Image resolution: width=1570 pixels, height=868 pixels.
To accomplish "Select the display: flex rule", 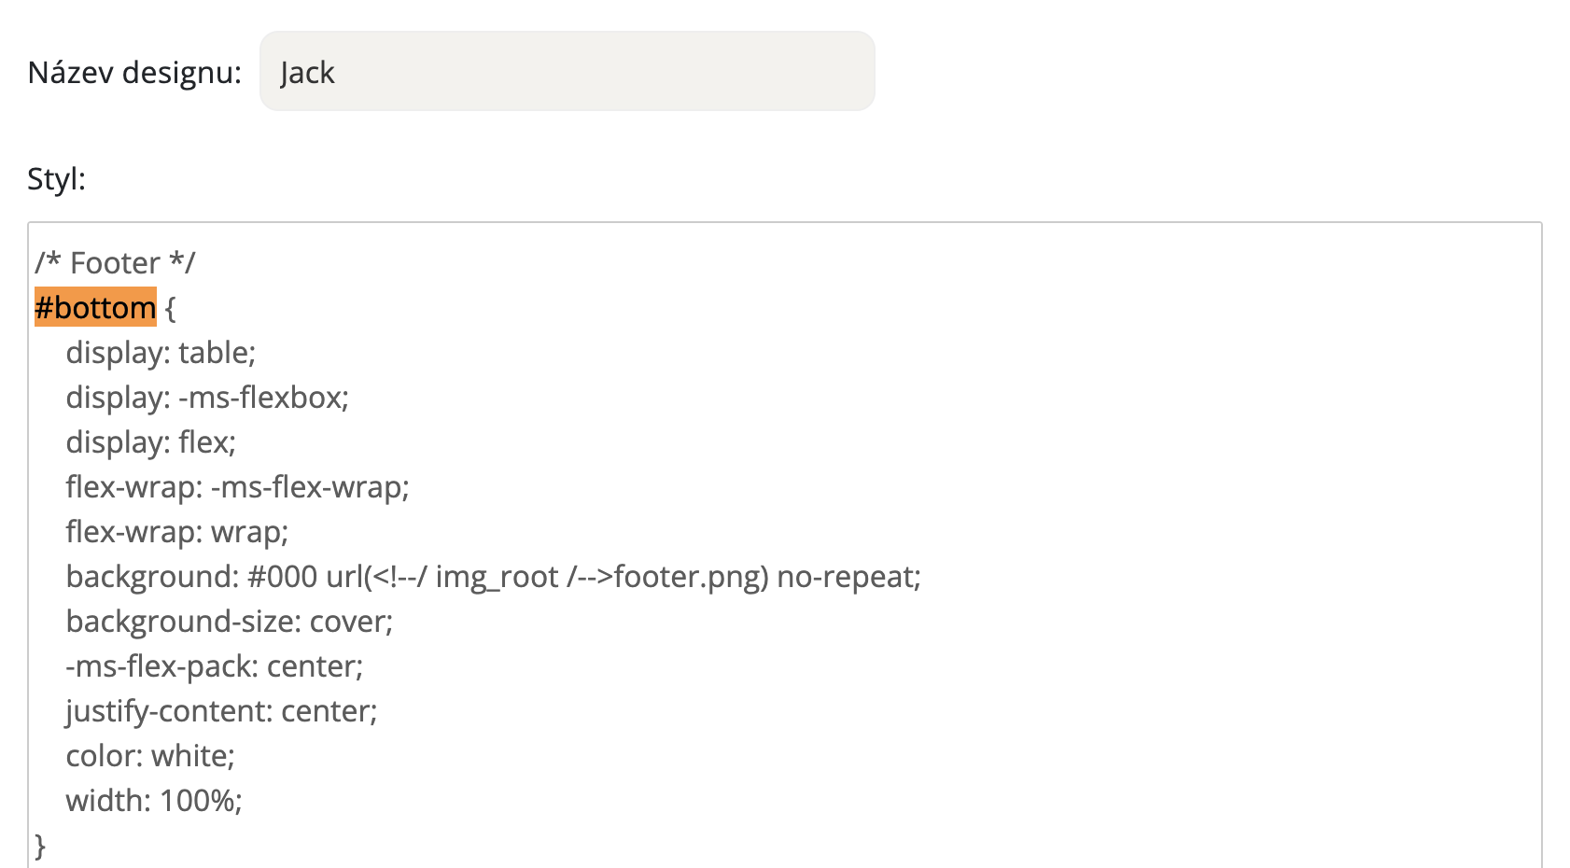I will pos(149,441).
